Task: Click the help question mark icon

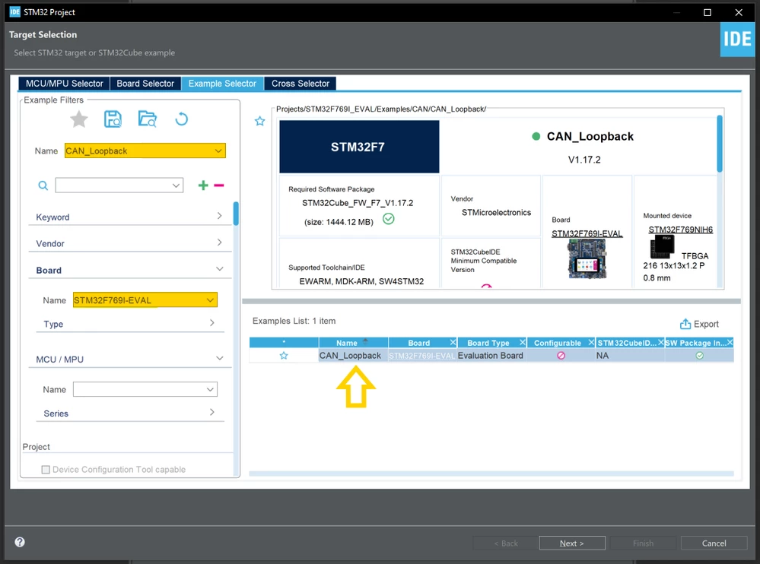Action: tap(20, 542)
